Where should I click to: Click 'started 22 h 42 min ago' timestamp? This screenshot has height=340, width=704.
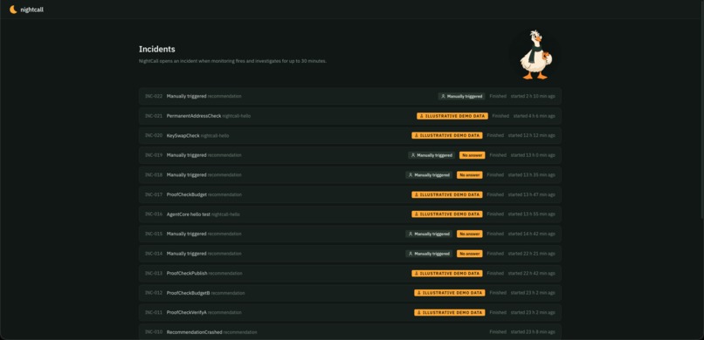point(532,273)
